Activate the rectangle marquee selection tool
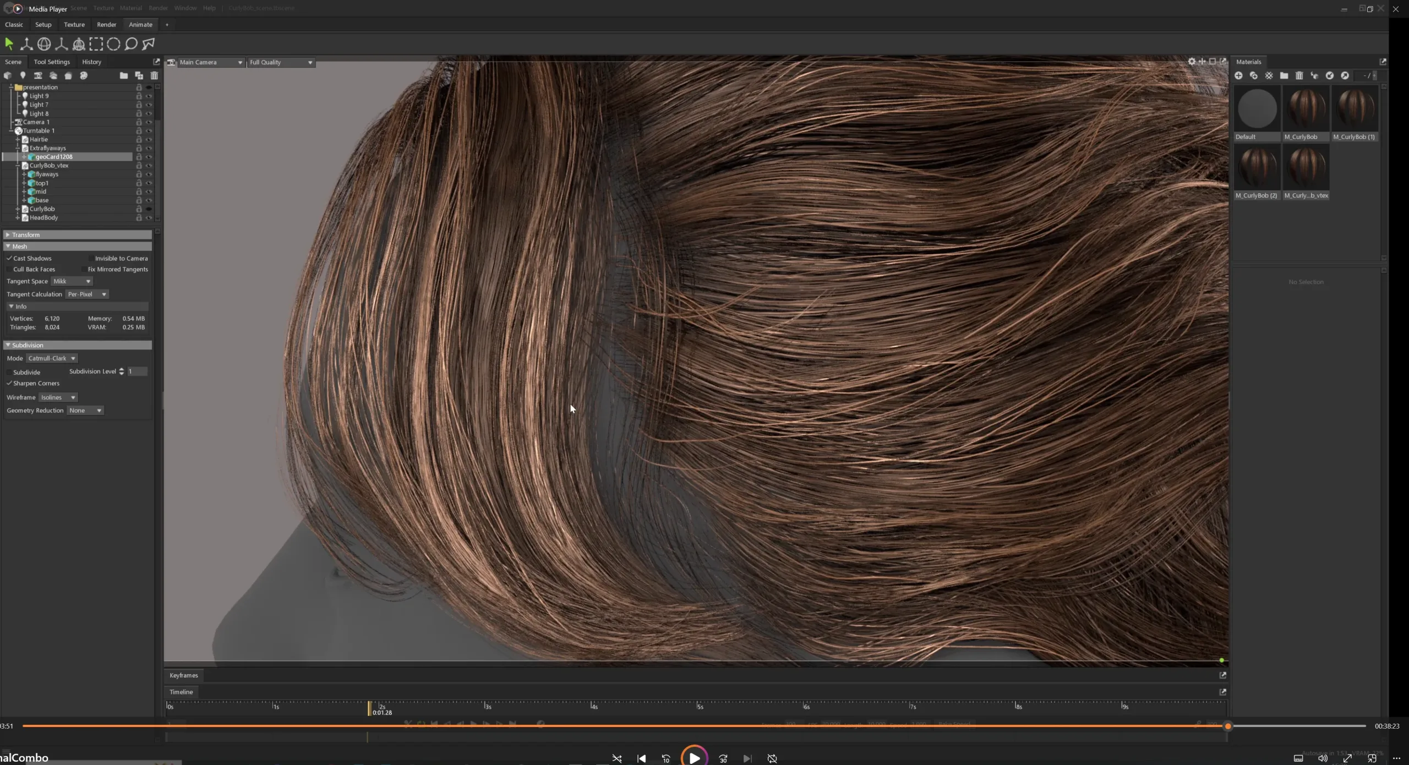 (96, 44)
